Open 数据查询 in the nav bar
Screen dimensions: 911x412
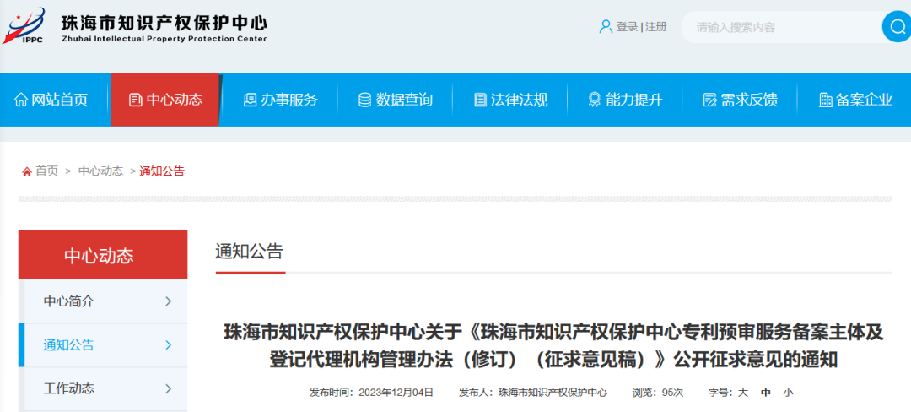click(x=396, y=100)
